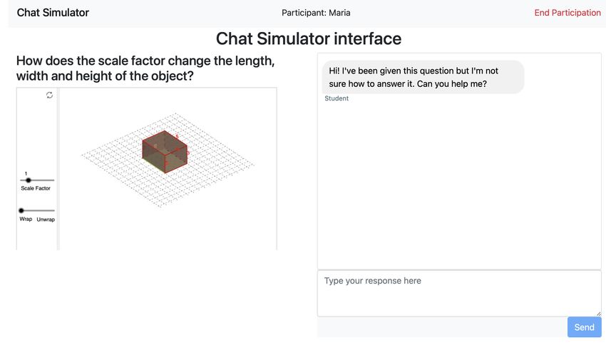Click the scale factor question text

(x=145, y=68)
